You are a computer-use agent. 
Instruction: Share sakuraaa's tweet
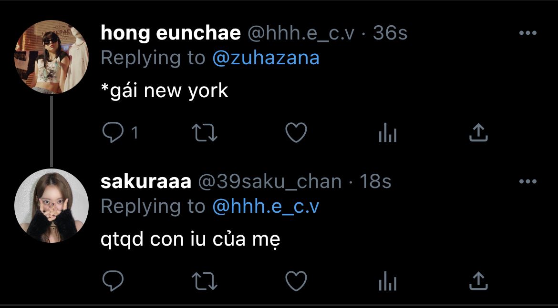(x=478, y=281)
